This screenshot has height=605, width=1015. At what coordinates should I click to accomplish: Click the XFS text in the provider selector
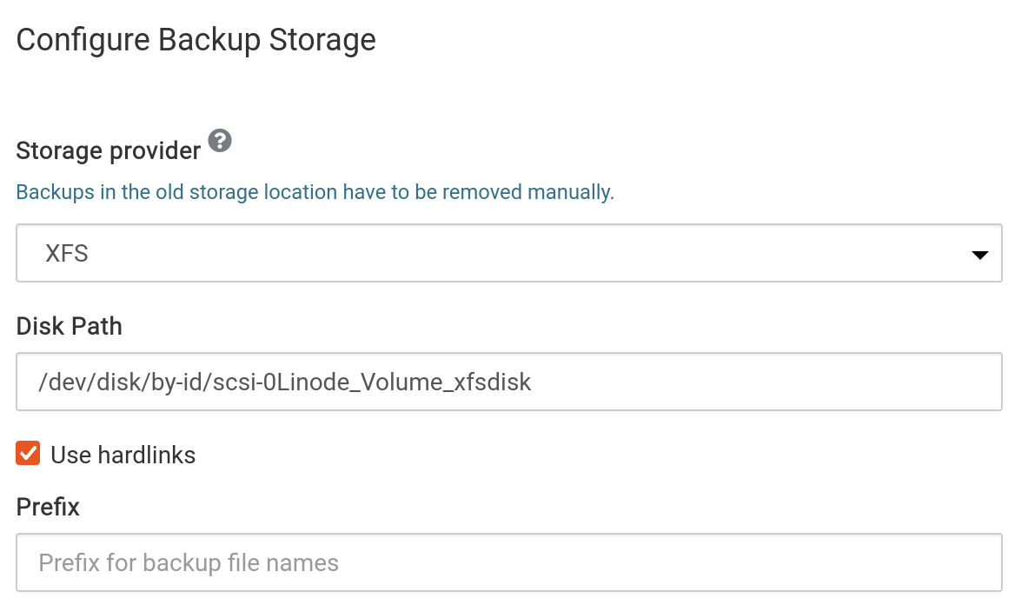point(68,255)
